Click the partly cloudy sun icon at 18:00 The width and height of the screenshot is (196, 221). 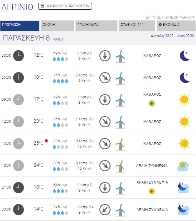[x=183, y=166]
